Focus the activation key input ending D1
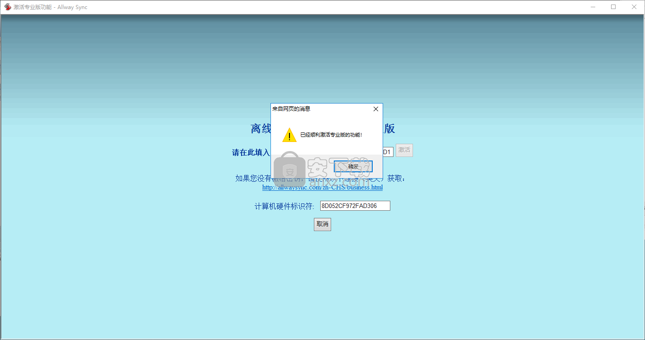This screenshot has height=340, width=645. point(388,152)
